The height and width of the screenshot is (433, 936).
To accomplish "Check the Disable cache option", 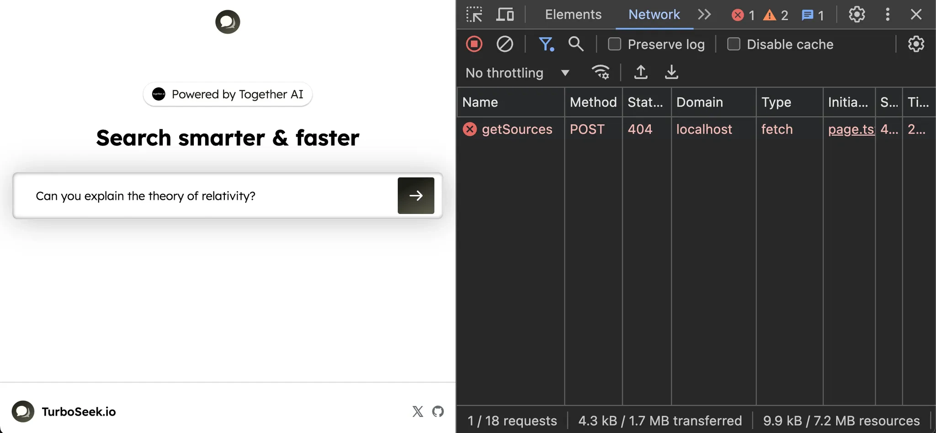I will tap(734, 44).
